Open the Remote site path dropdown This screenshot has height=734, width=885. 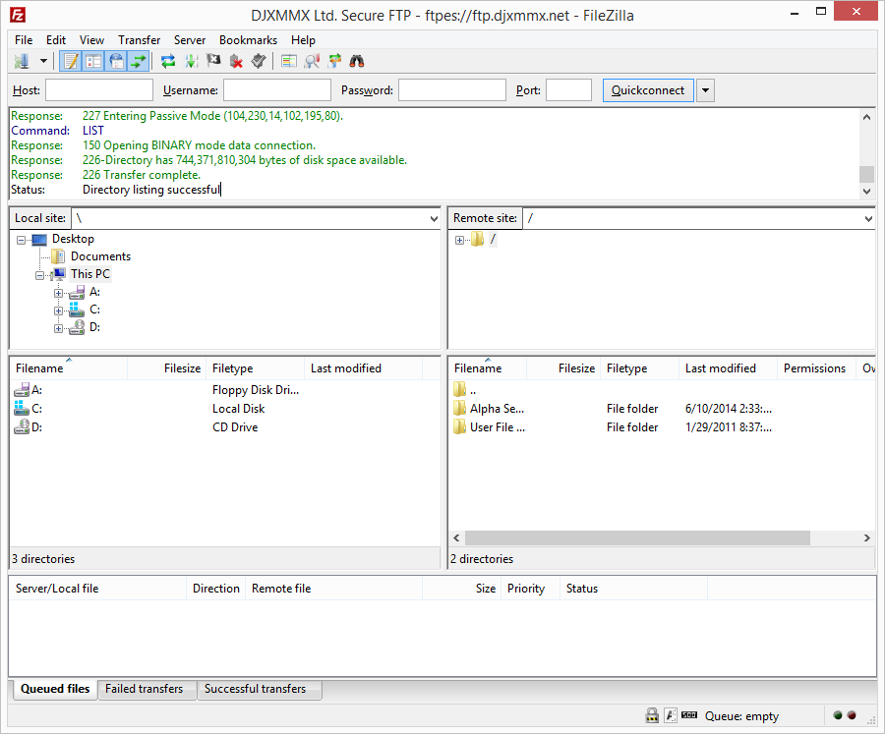(x=867, y=218)
